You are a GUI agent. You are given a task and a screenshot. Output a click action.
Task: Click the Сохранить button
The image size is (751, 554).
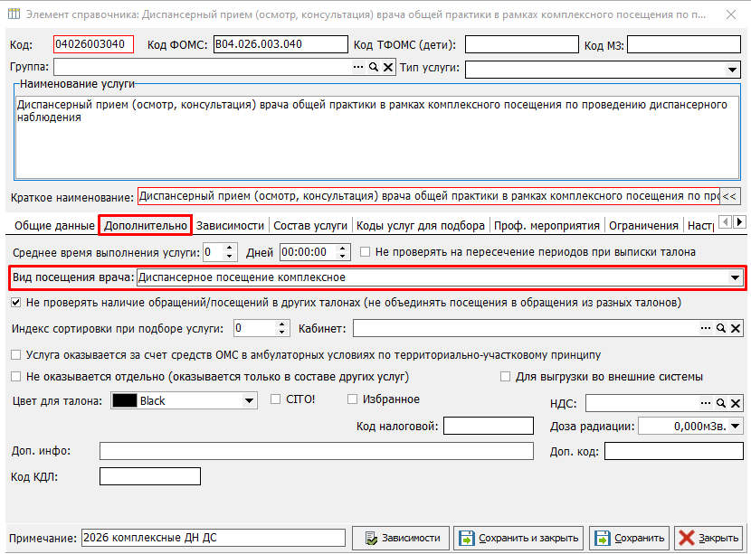(630, 539)
